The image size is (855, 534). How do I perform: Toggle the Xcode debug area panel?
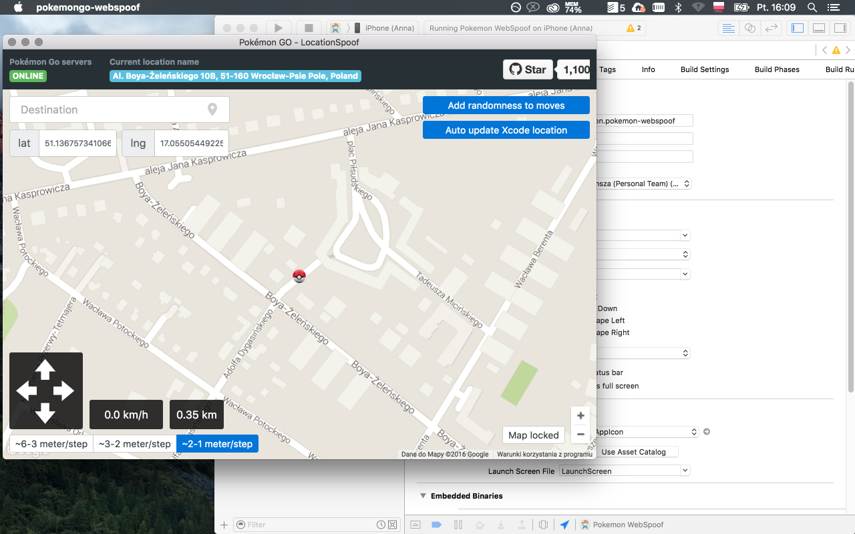coord(819,28)
